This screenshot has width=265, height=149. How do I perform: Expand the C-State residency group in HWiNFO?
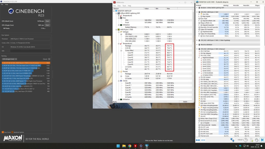pyautogui.click(x=197, y=40)
